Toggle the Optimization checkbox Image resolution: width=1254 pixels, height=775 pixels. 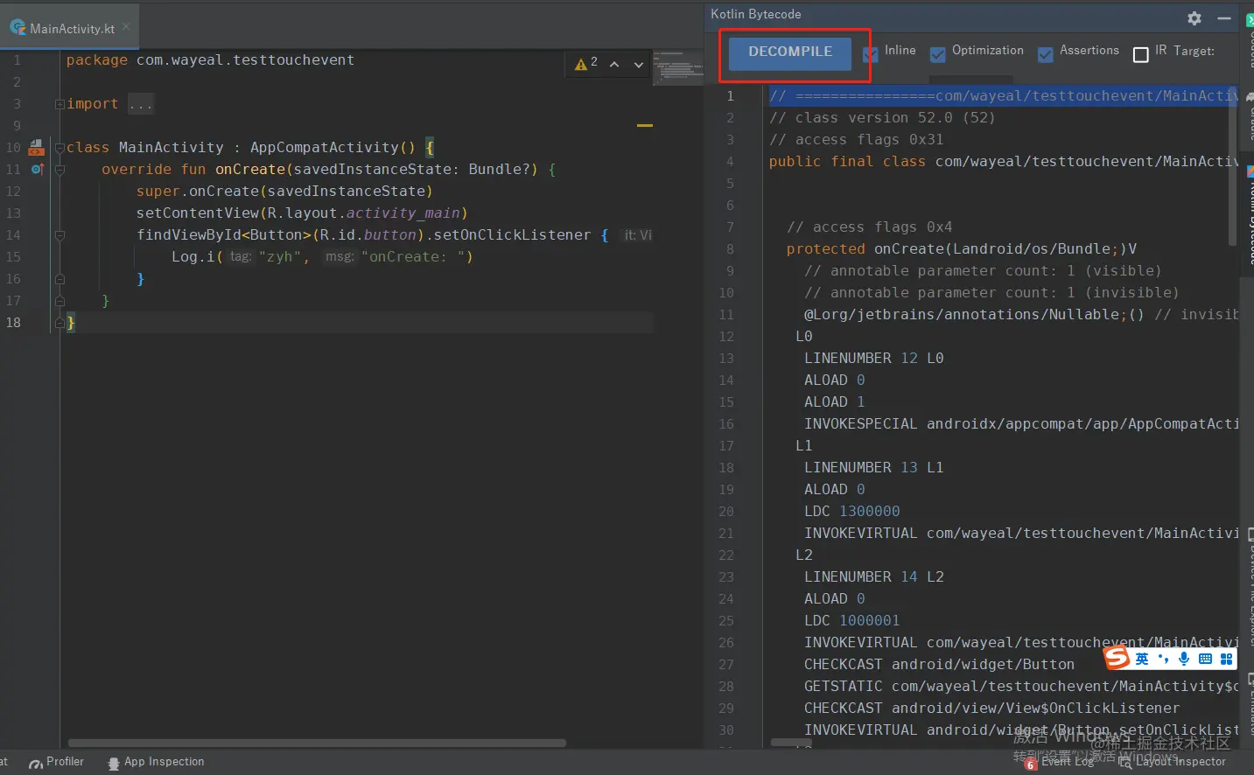point(937,55)
